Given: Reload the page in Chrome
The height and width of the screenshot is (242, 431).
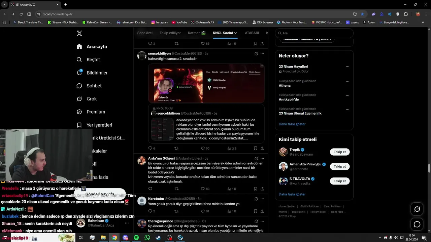Looking at the screenshot, I should pos(21,14).
